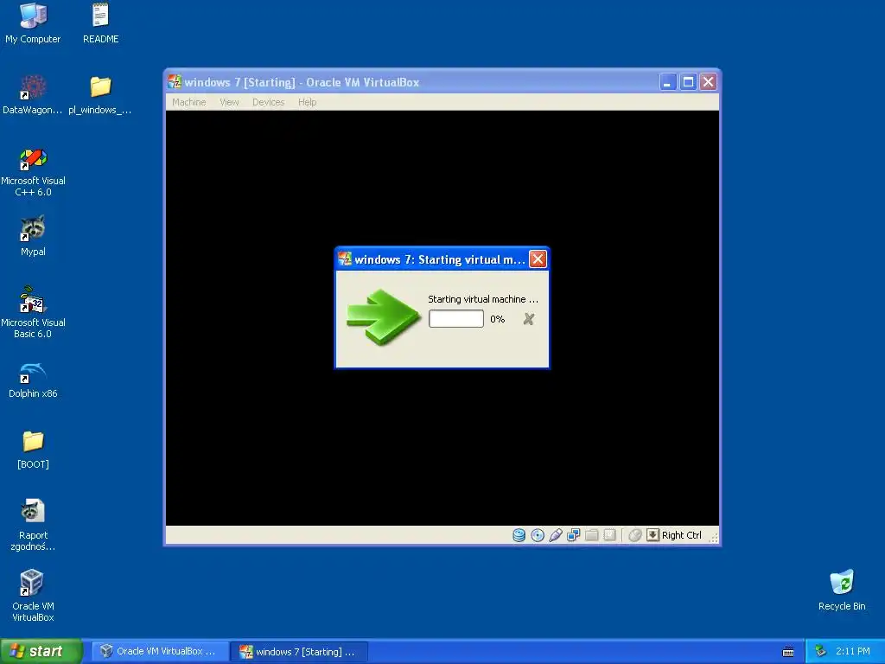Select the [BOOT] folder icon

point(33,450)
